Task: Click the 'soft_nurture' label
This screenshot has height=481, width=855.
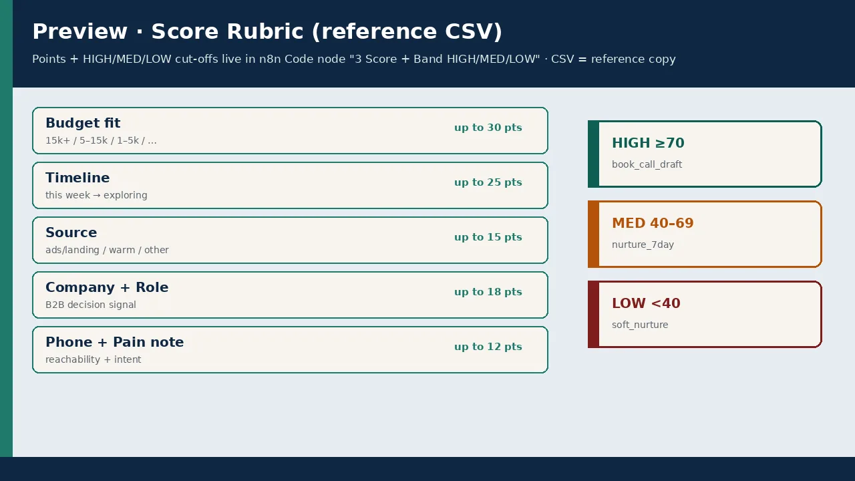Action: (640, 325)
